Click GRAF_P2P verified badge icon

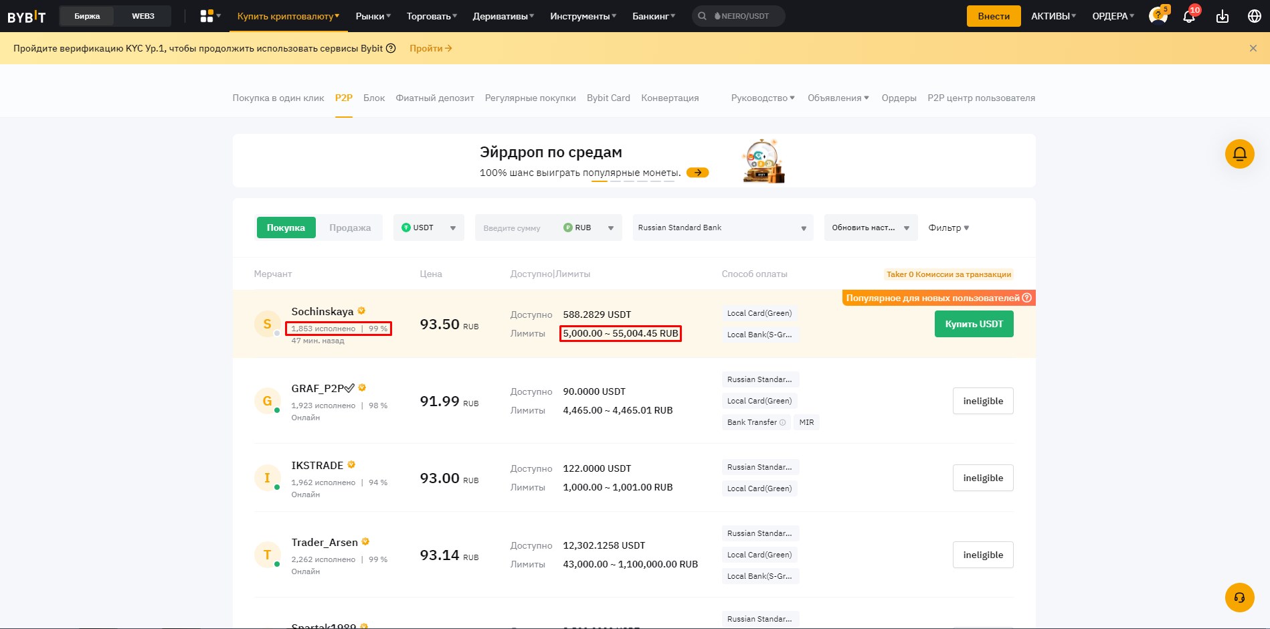(362, 387)
